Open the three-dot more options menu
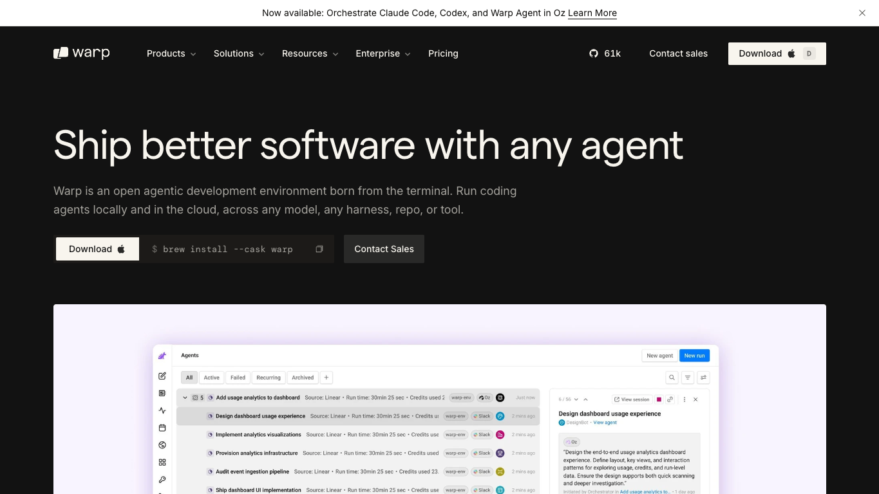The height and width of the screenshot is (494, 879). (685, 399)
